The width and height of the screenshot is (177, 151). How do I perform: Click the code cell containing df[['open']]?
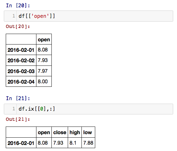pos(88,16)
